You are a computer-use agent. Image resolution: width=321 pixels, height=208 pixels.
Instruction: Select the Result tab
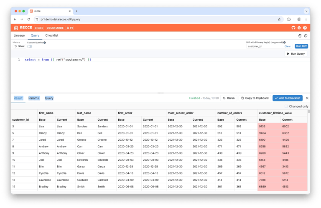pos(18,98)
